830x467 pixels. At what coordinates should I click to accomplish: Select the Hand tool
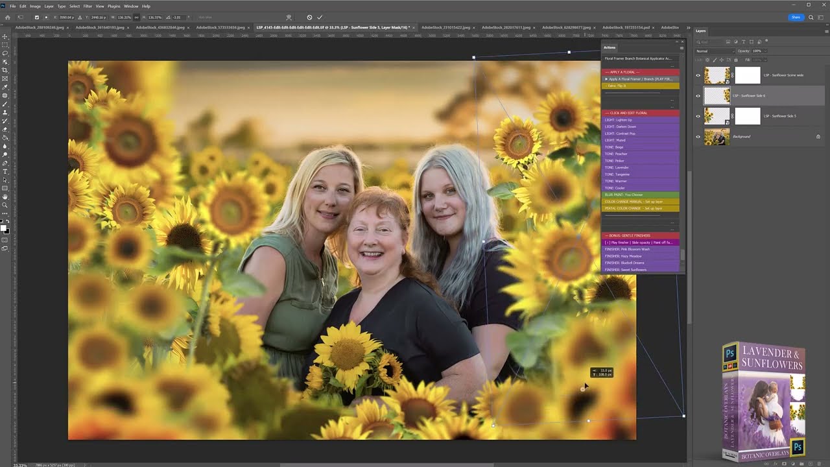[x=5, y=197]
